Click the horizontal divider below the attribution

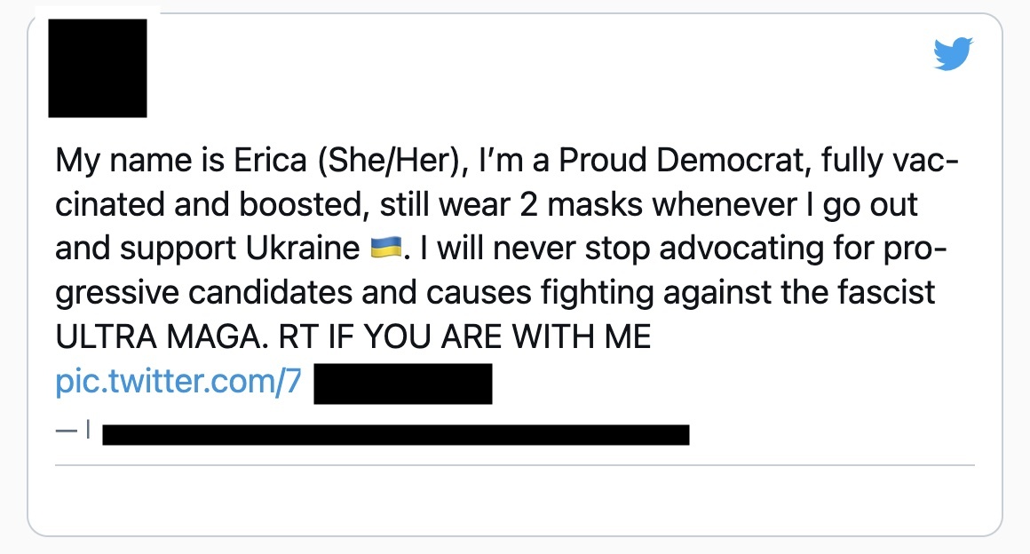[x=515, y=463]
